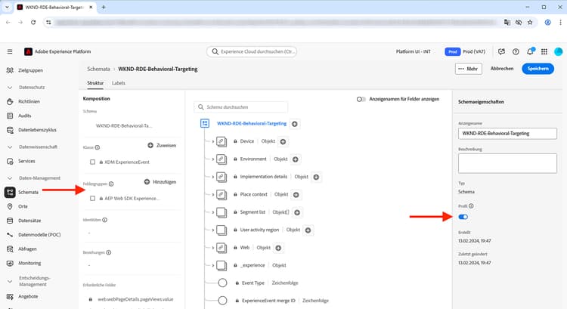This screenshot has width=567, height=309.
Task: Click the plus icon next to Segment list
Action: point(297,212)
